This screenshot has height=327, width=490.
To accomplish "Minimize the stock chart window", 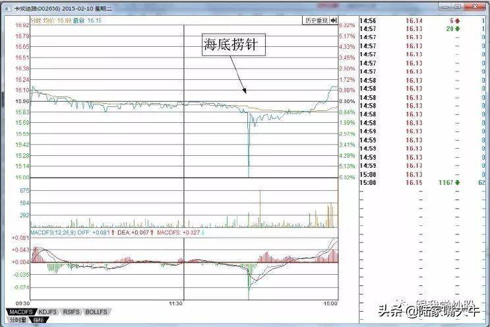I will pos(446,7).
